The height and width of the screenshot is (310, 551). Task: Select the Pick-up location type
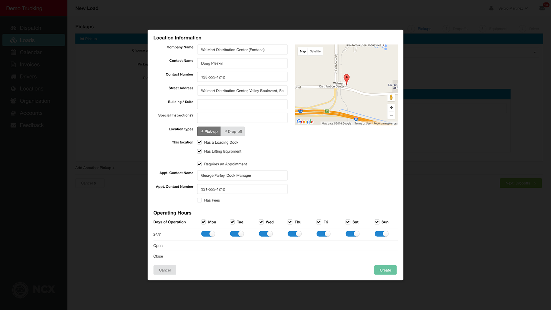pyautogui.click(x=209, y=132)
